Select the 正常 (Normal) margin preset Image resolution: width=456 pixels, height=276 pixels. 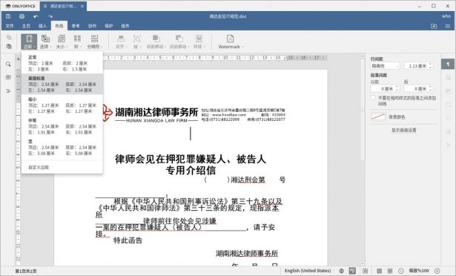point(62,63)
